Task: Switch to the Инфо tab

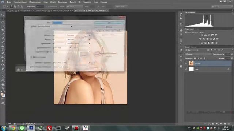Action: tap(197, 29)
